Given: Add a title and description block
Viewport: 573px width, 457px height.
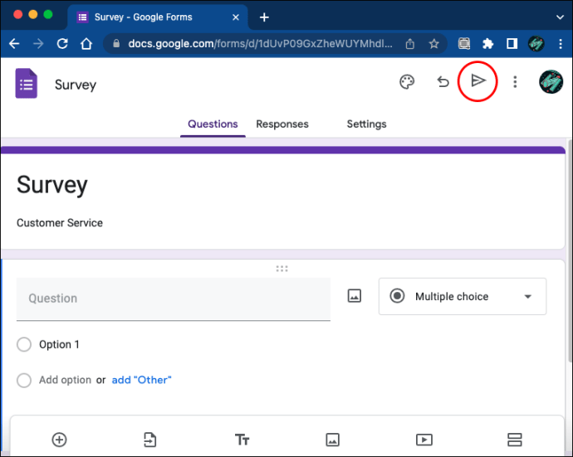Looking at the screenshot, I should tap(242, 440).
